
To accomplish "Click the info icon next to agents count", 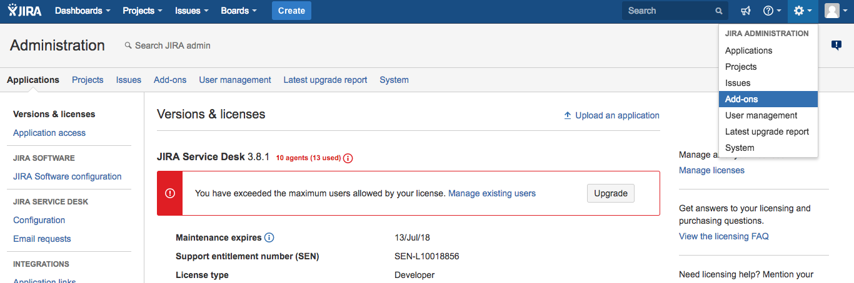I will (348, 158).
